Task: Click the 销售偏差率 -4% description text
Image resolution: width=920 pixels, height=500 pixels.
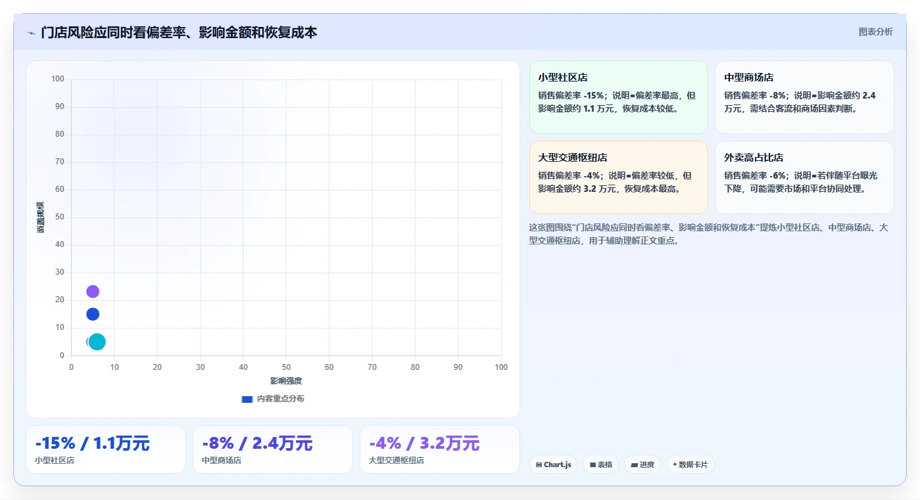Action: pos(615,182)
